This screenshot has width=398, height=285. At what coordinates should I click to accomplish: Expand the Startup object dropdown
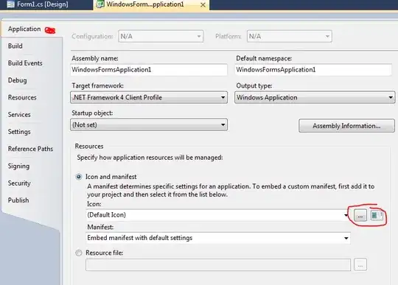click(149, 124)
